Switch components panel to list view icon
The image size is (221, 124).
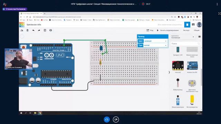(x=199, y=37)
